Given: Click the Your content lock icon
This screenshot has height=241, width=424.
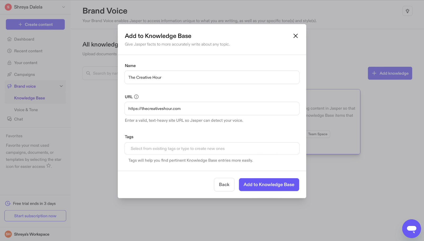Looking at the screenshot, I should [x=10, y=63].
